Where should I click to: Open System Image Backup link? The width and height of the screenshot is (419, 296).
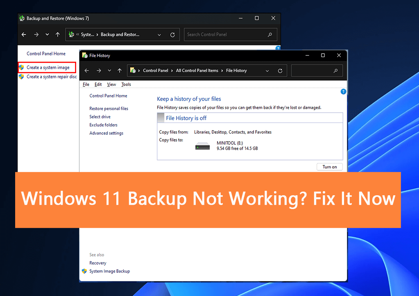click(x=109, y=271)
